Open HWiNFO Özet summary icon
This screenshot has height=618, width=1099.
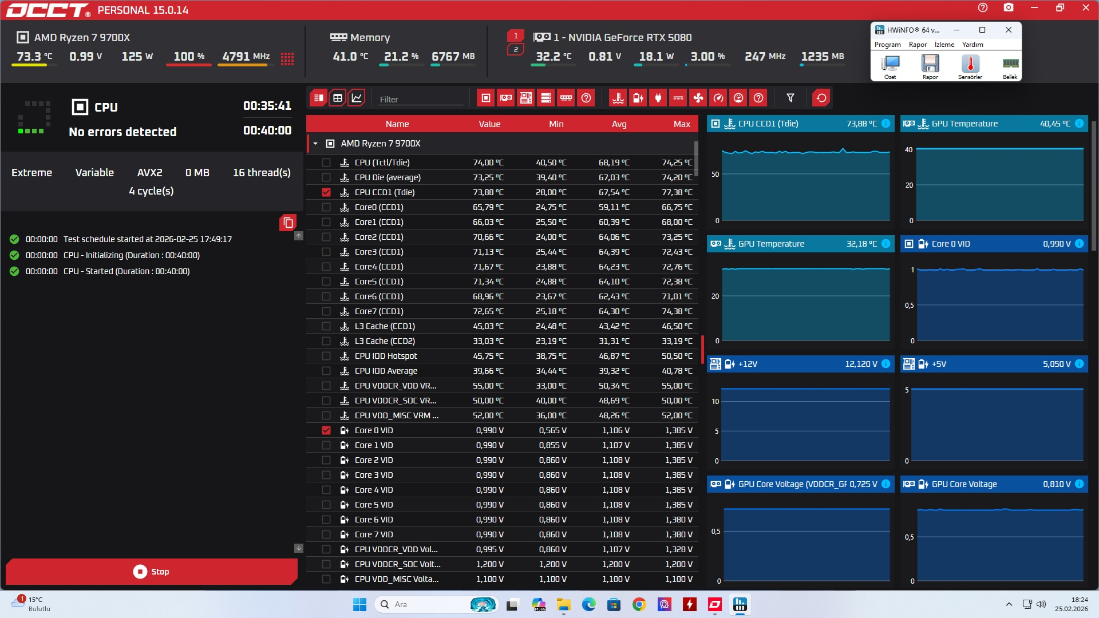(890, 66)
